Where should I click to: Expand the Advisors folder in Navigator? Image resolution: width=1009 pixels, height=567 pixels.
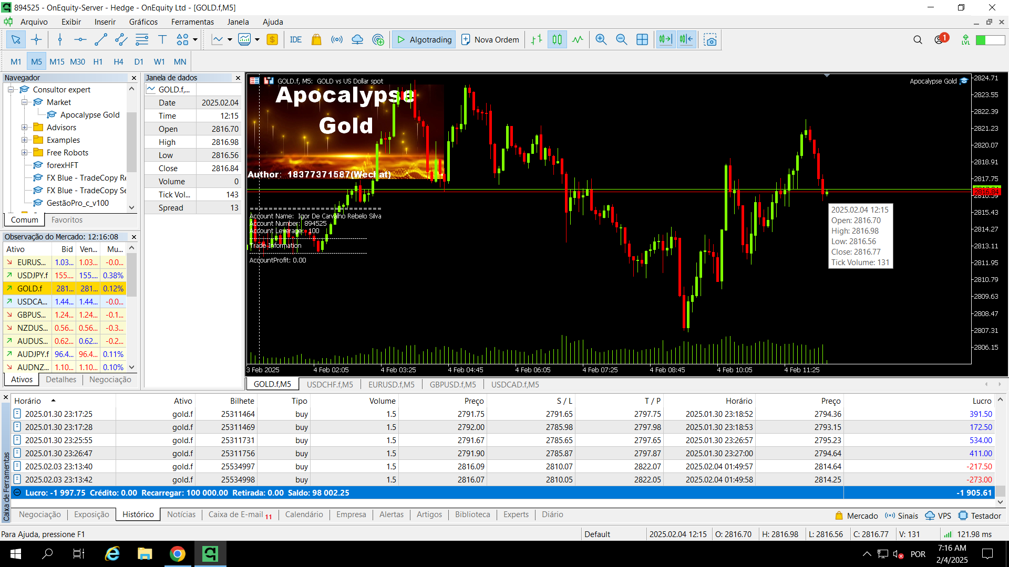click(x=25, y=128)
